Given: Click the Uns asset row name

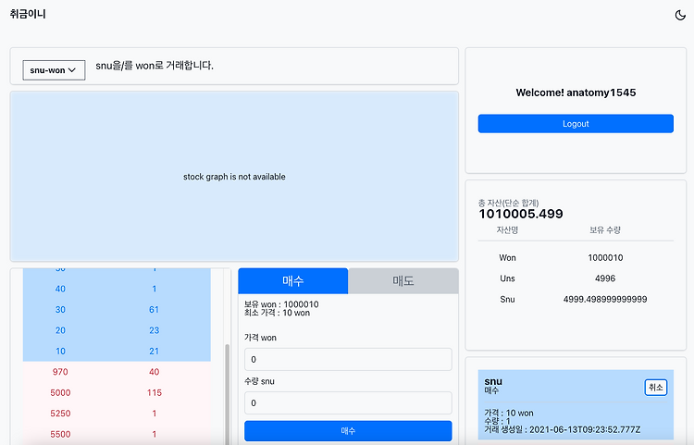Looking at the screenshot, I should 507,278.
